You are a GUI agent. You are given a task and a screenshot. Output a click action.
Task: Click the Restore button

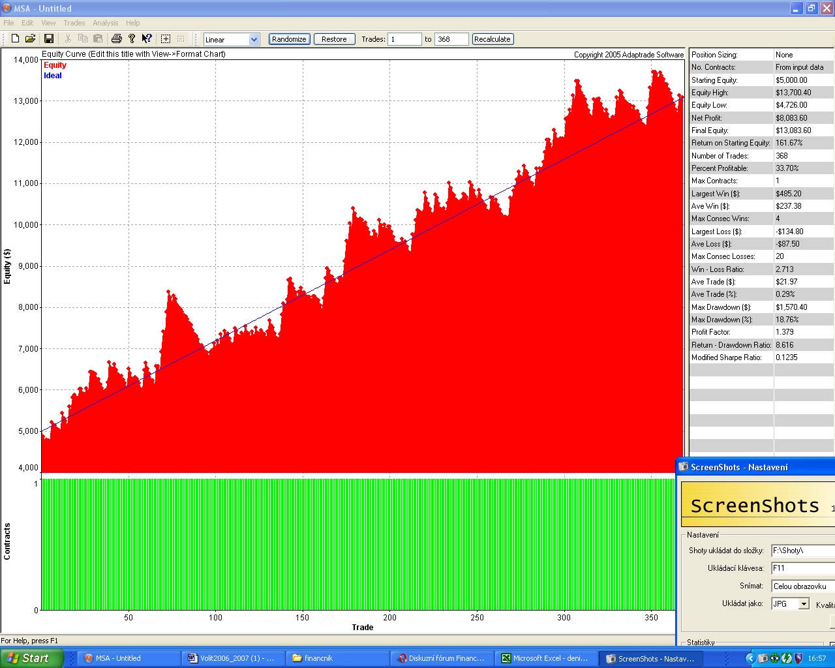[x=334, y=39]
